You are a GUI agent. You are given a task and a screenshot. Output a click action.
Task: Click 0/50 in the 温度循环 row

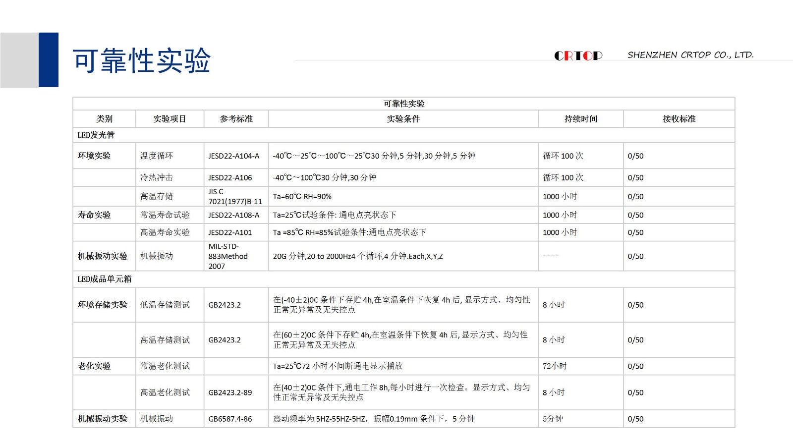pyautogui.click(x=679, y=156)
